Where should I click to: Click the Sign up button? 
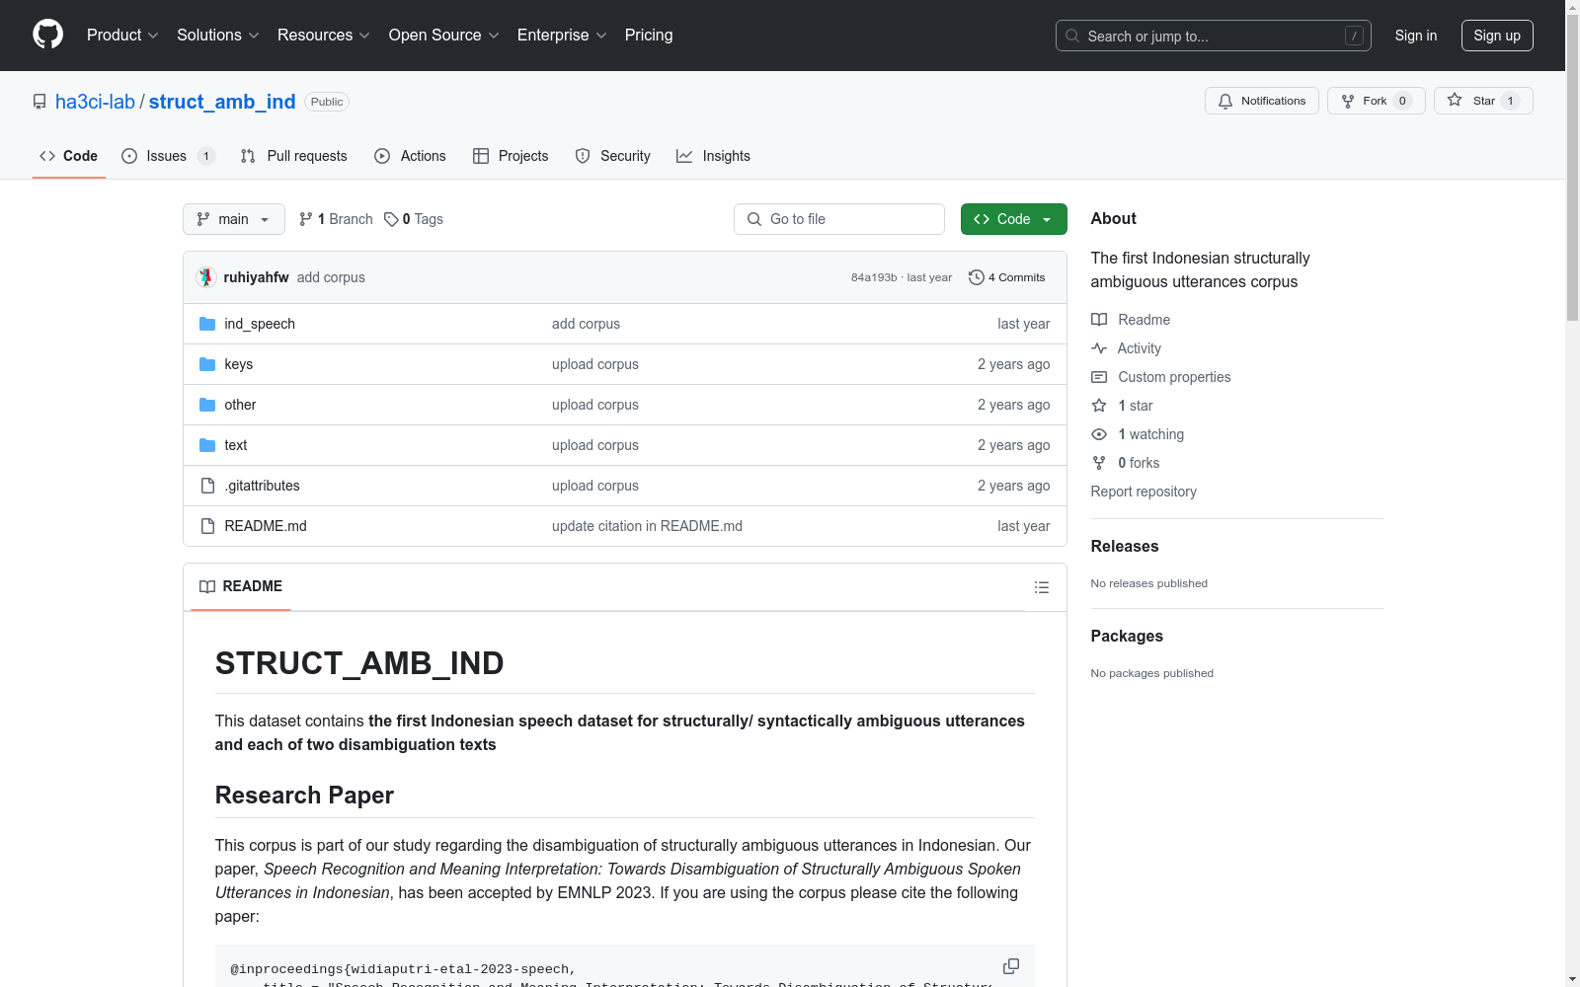point(1497,36)
